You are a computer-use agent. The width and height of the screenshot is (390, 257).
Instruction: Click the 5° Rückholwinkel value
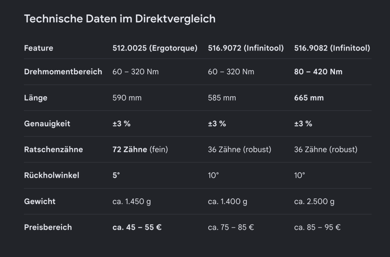(x=116, y=175)
